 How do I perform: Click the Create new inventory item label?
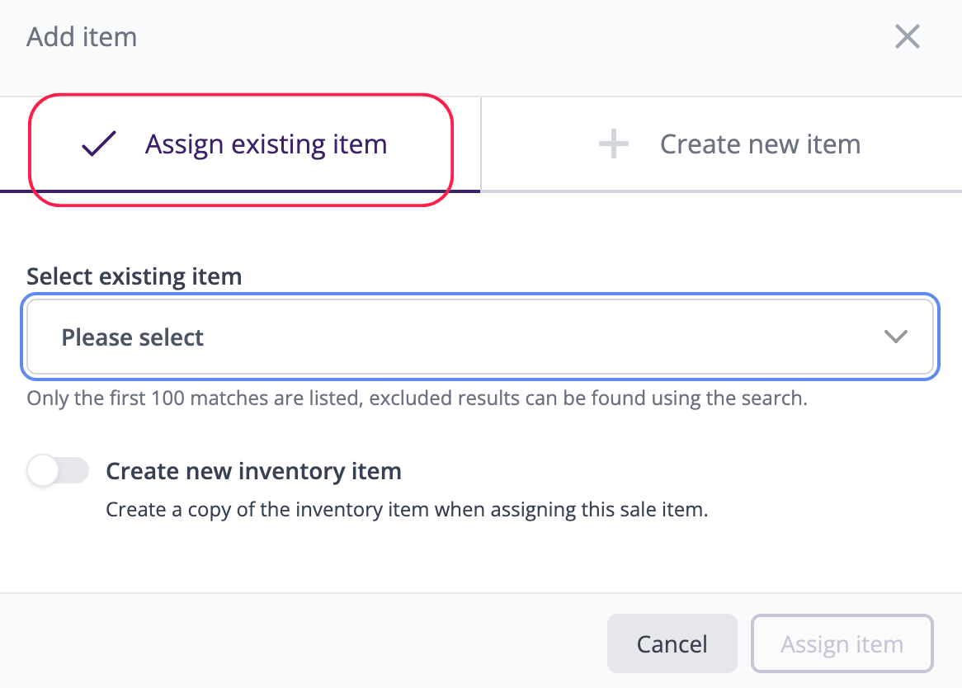click(x=253, y=471)
